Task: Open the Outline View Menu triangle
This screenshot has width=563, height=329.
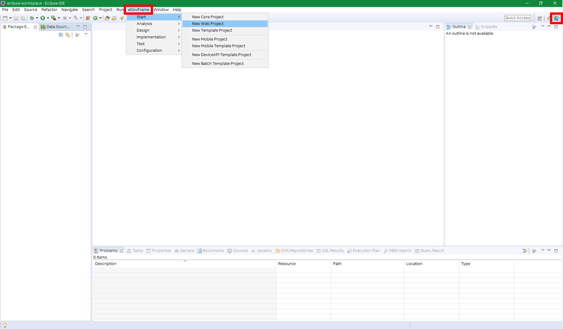Action: (543, 26)
